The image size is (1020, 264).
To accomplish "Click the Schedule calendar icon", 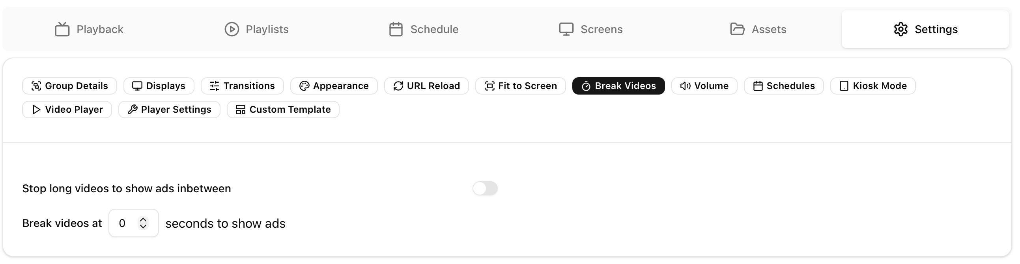I will [x=396, y=29].
